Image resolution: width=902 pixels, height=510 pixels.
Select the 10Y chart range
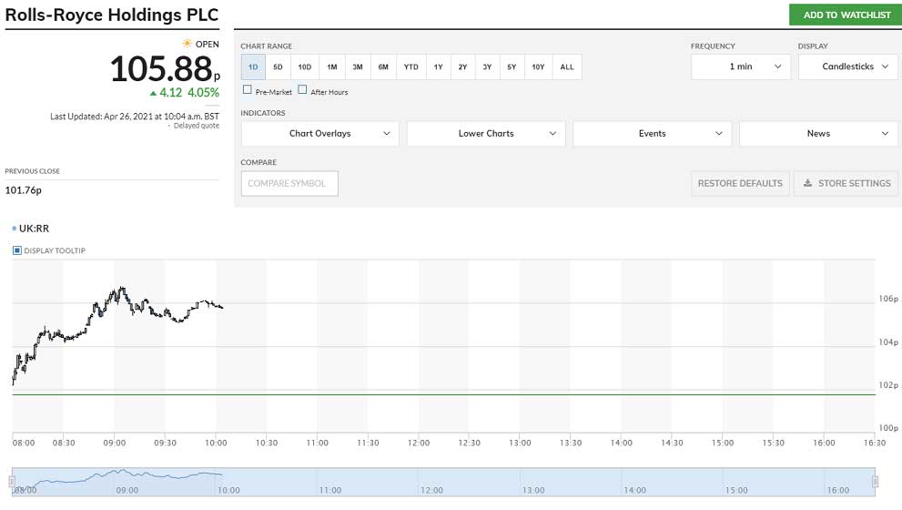point(538,66)
